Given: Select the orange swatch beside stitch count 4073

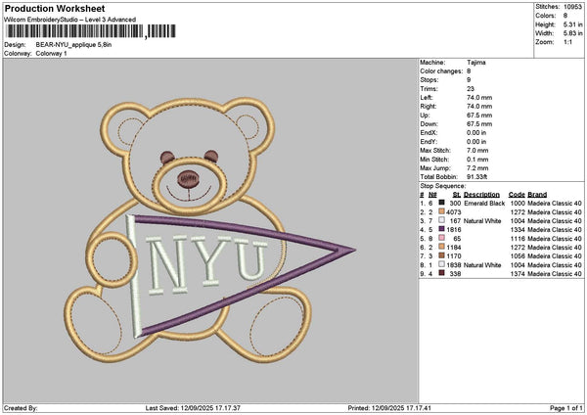Looking at the screenshot, I should [x=442, y=211].
